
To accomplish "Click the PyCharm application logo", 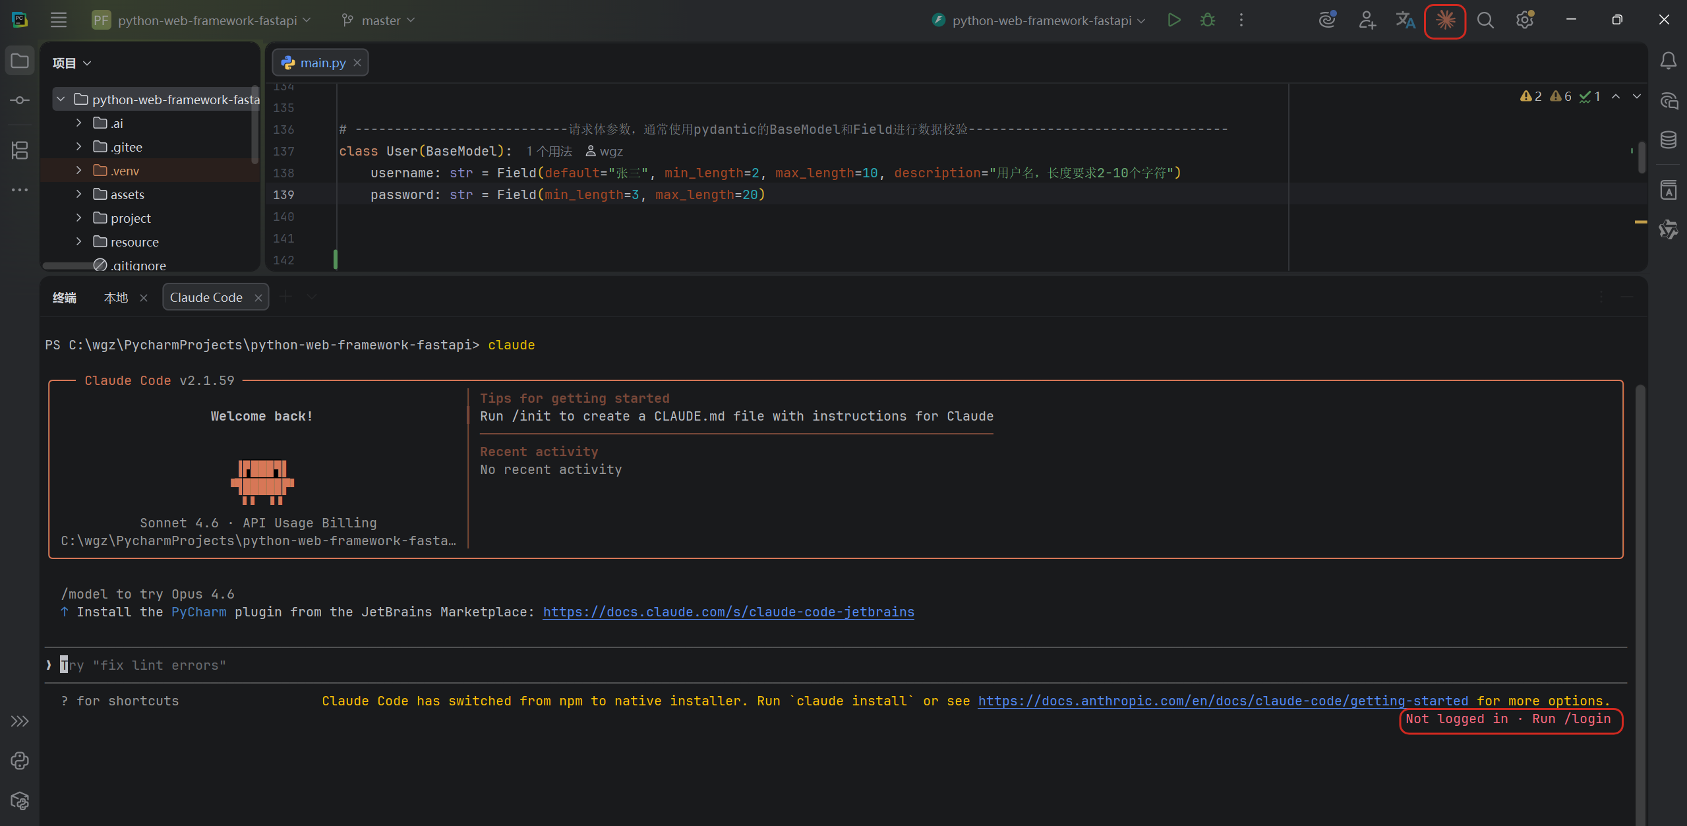I will click(x=20, y=20).
